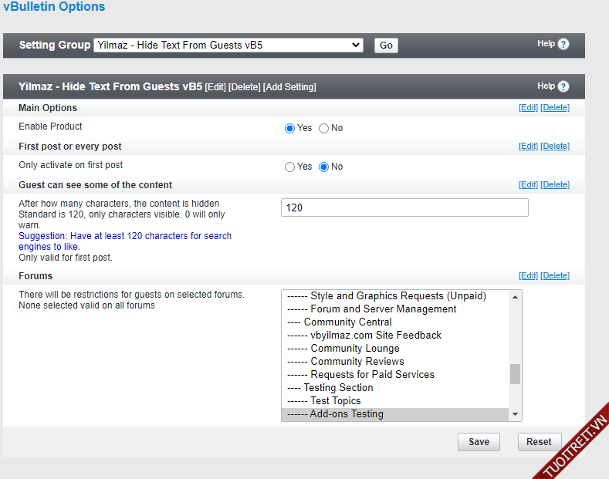Select Yes for Enable Product
609x479 pixels.
pyautogui.click(x=290, y=129)
